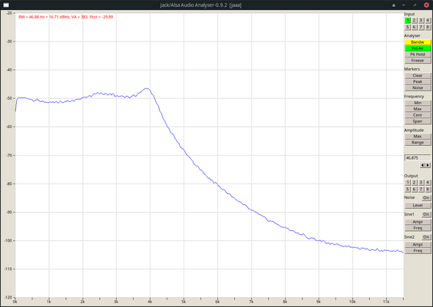Select the Frequency Min parameter
Viewport: 433px width, 307px height.
point(418,103)
